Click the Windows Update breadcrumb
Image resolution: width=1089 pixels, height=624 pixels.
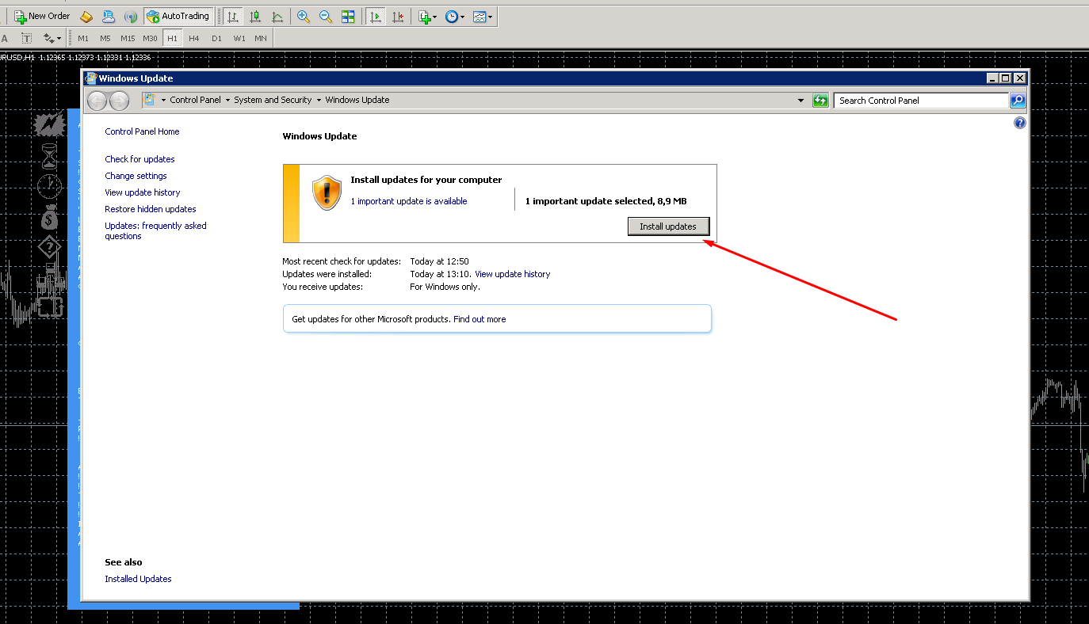pos(357,100)
